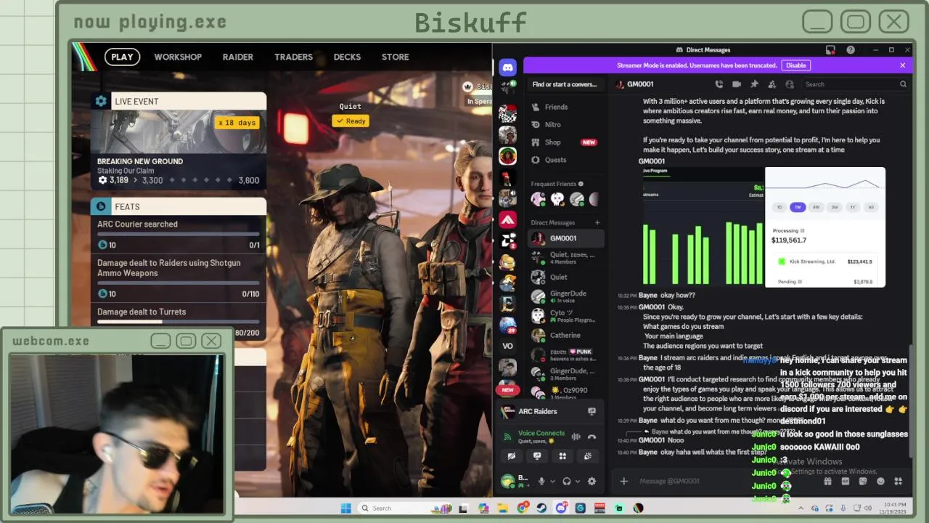Open the WORKSHOP tab

[x=178, y=57]
